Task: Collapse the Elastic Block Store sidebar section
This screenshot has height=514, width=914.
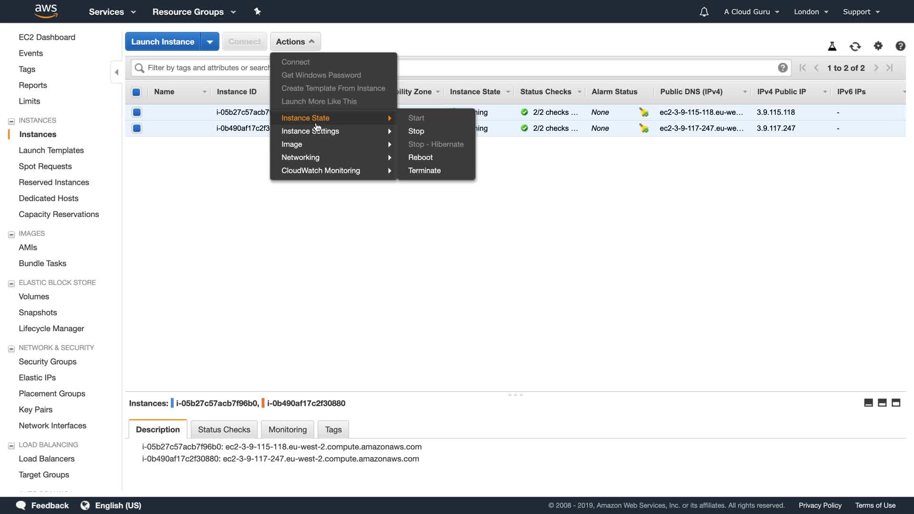Action: [11, 284]
